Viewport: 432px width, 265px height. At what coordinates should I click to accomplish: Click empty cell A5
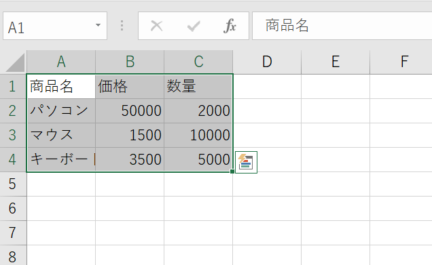coord(61,184)
